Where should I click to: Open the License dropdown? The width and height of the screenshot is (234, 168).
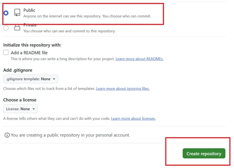coord(20,109)
